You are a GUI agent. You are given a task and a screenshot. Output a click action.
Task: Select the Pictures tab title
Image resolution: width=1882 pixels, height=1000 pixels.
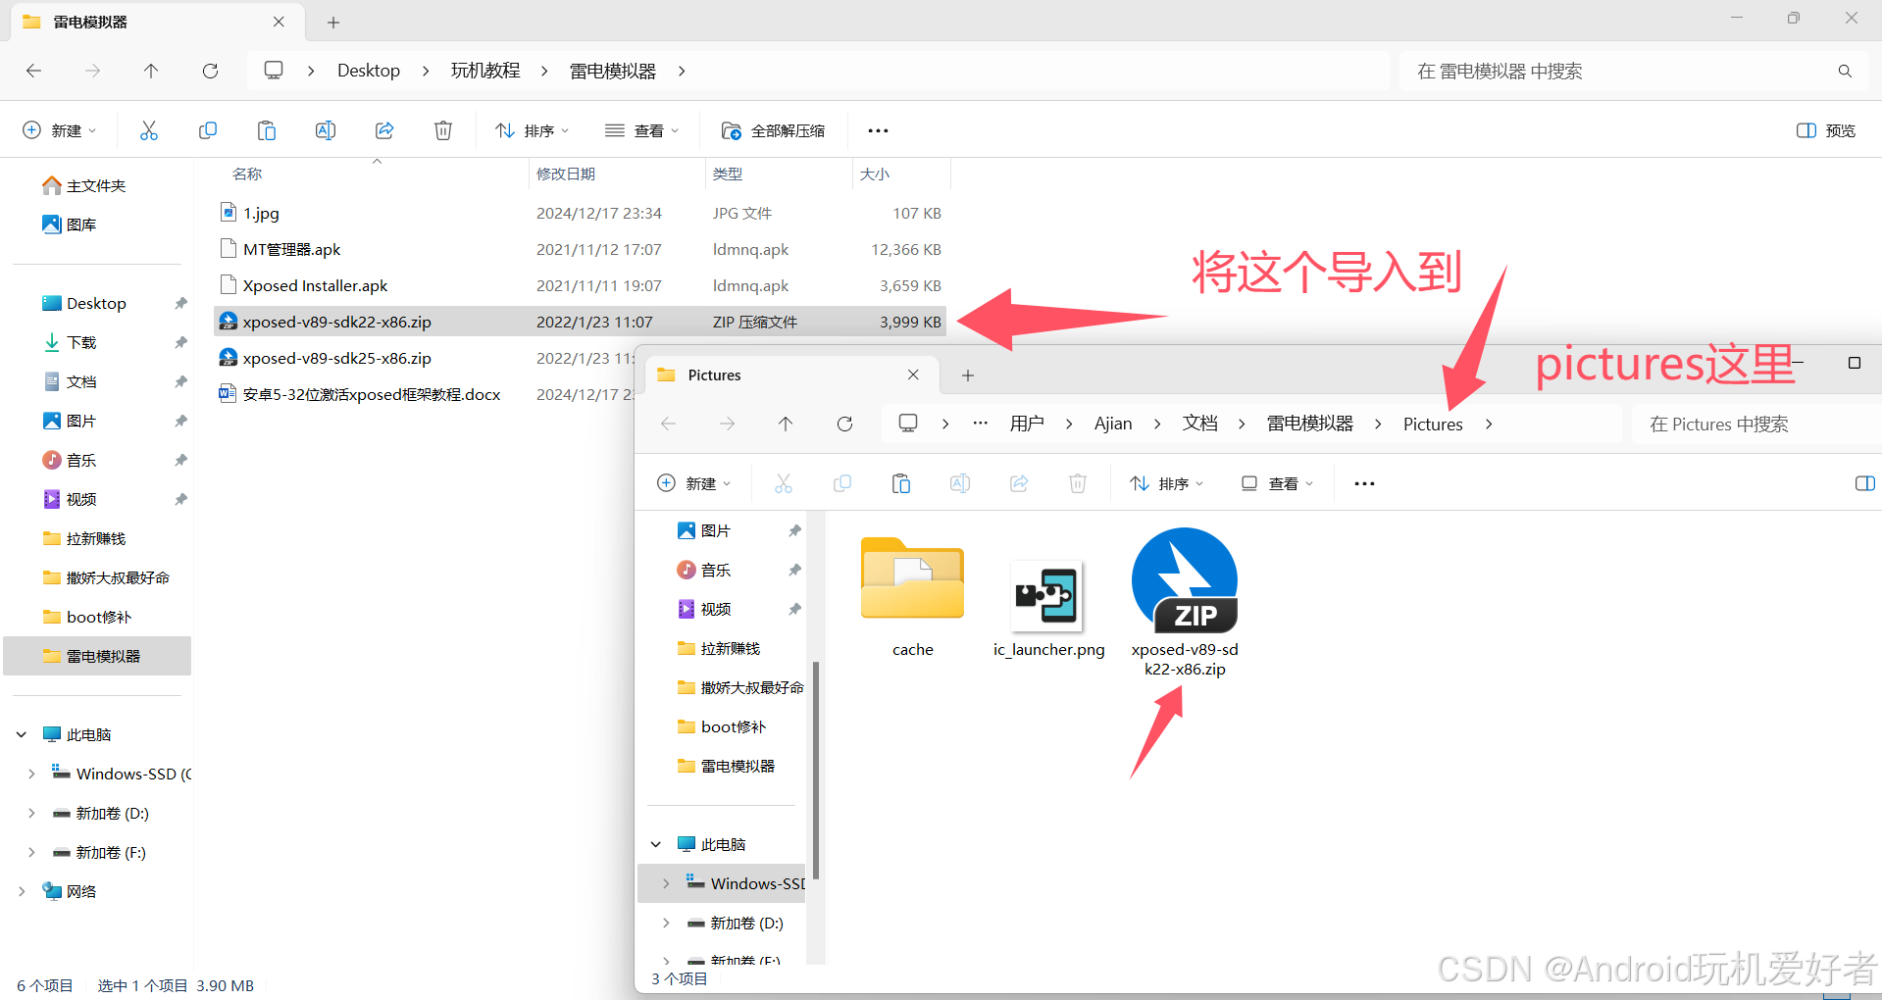[x=715, y=375]
